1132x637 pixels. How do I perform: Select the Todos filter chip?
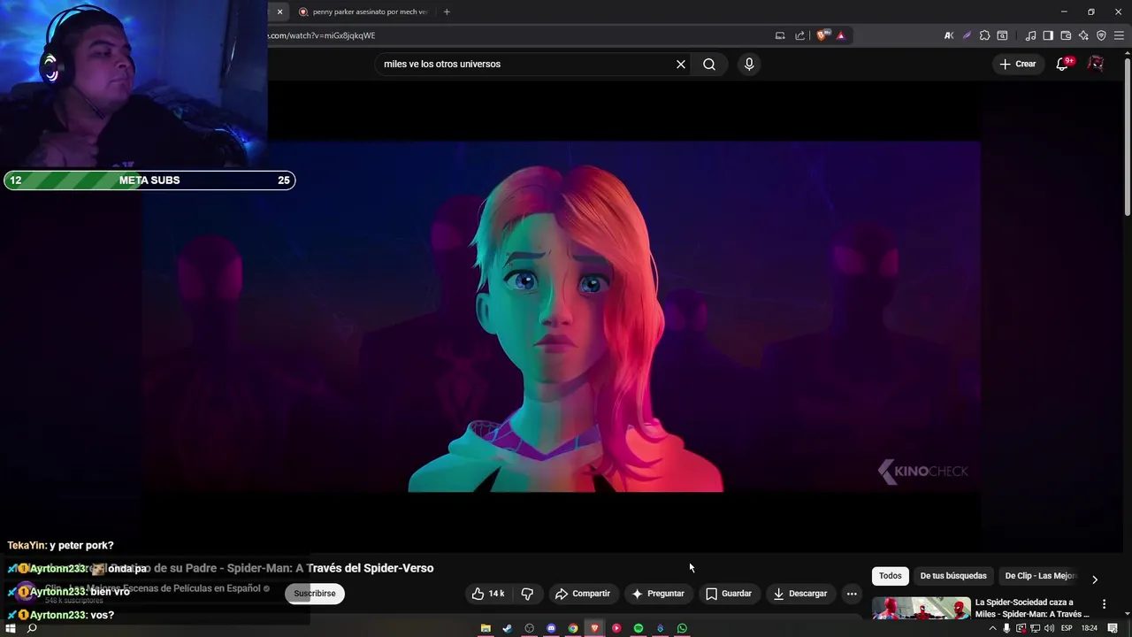891,576
